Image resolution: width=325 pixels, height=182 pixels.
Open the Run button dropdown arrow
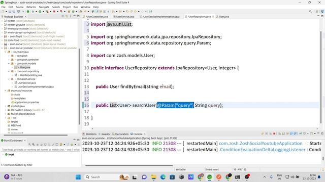click(43, 12)
